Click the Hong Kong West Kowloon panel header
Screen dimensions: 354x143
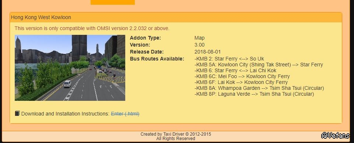(x=176, y=17)
